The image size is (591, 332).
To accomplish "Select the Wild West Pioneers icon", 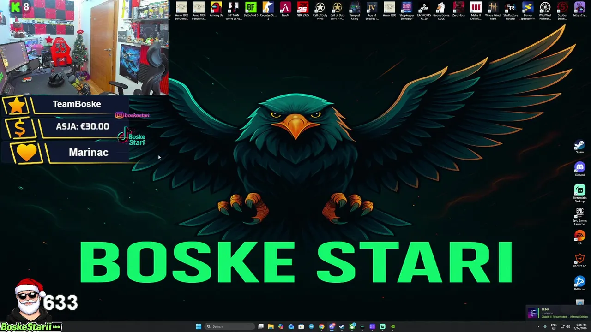I will click(x=545, y=11).
